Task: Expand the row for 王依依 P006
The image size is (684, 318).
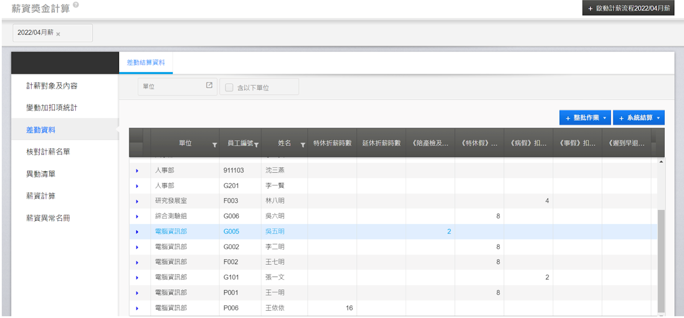Action: tap(137, 308)
